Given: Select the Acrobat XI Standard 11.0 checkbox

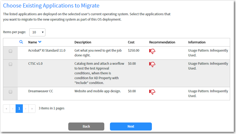Looking at the screenshot, I should tap(10, 51).
